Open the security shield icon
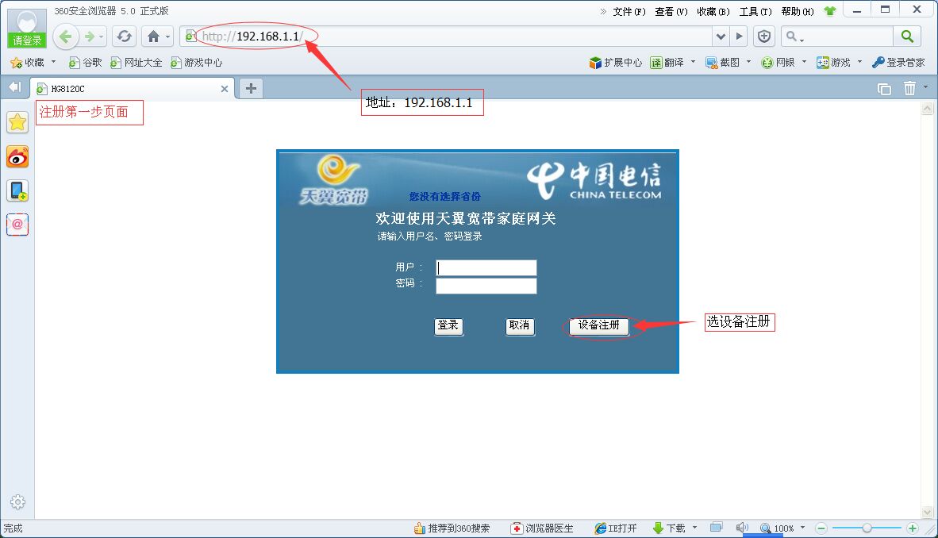938x538 pixels. (x=764, y=37)
